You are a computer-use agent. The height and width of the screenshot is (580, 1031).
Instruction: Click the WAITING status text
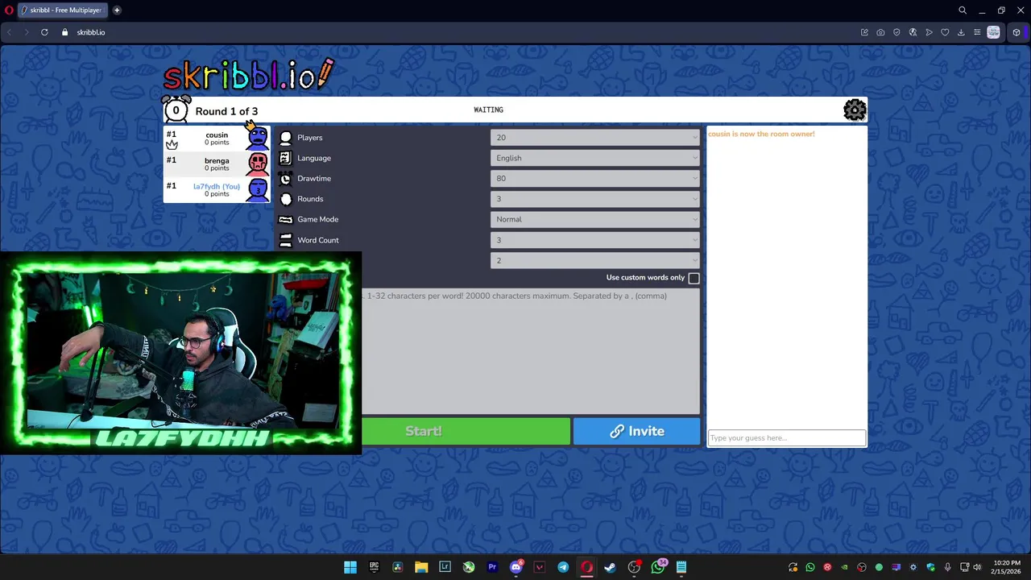point(488,110)
